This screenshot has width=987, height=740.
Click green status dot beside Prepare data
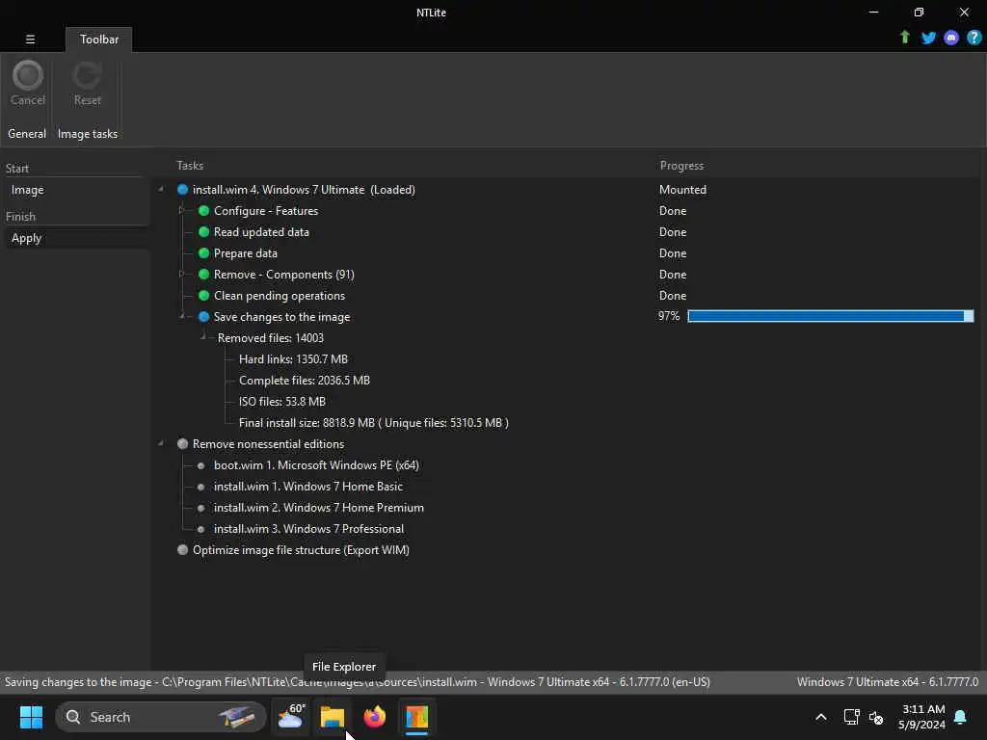(x=203, y=253)
